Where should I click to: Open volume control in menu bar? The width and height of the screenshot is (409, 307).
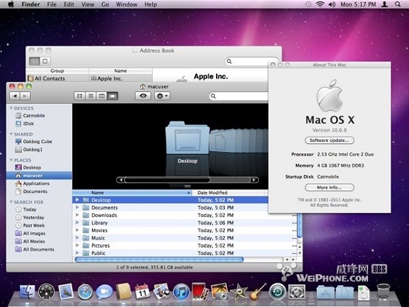(332, 4)
